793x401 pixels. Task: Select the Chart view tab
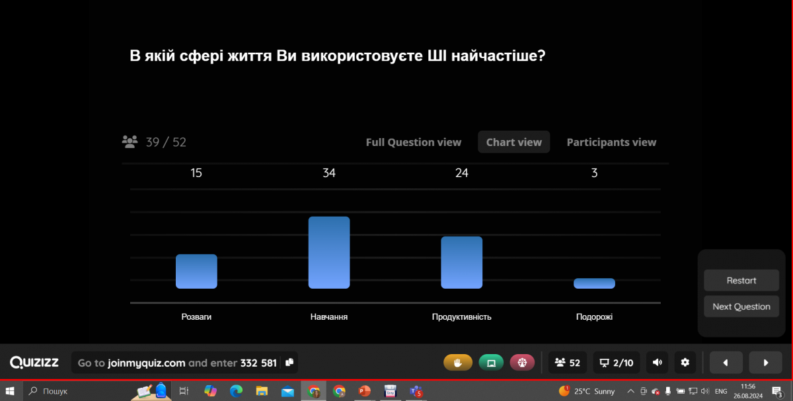[513, 142]
